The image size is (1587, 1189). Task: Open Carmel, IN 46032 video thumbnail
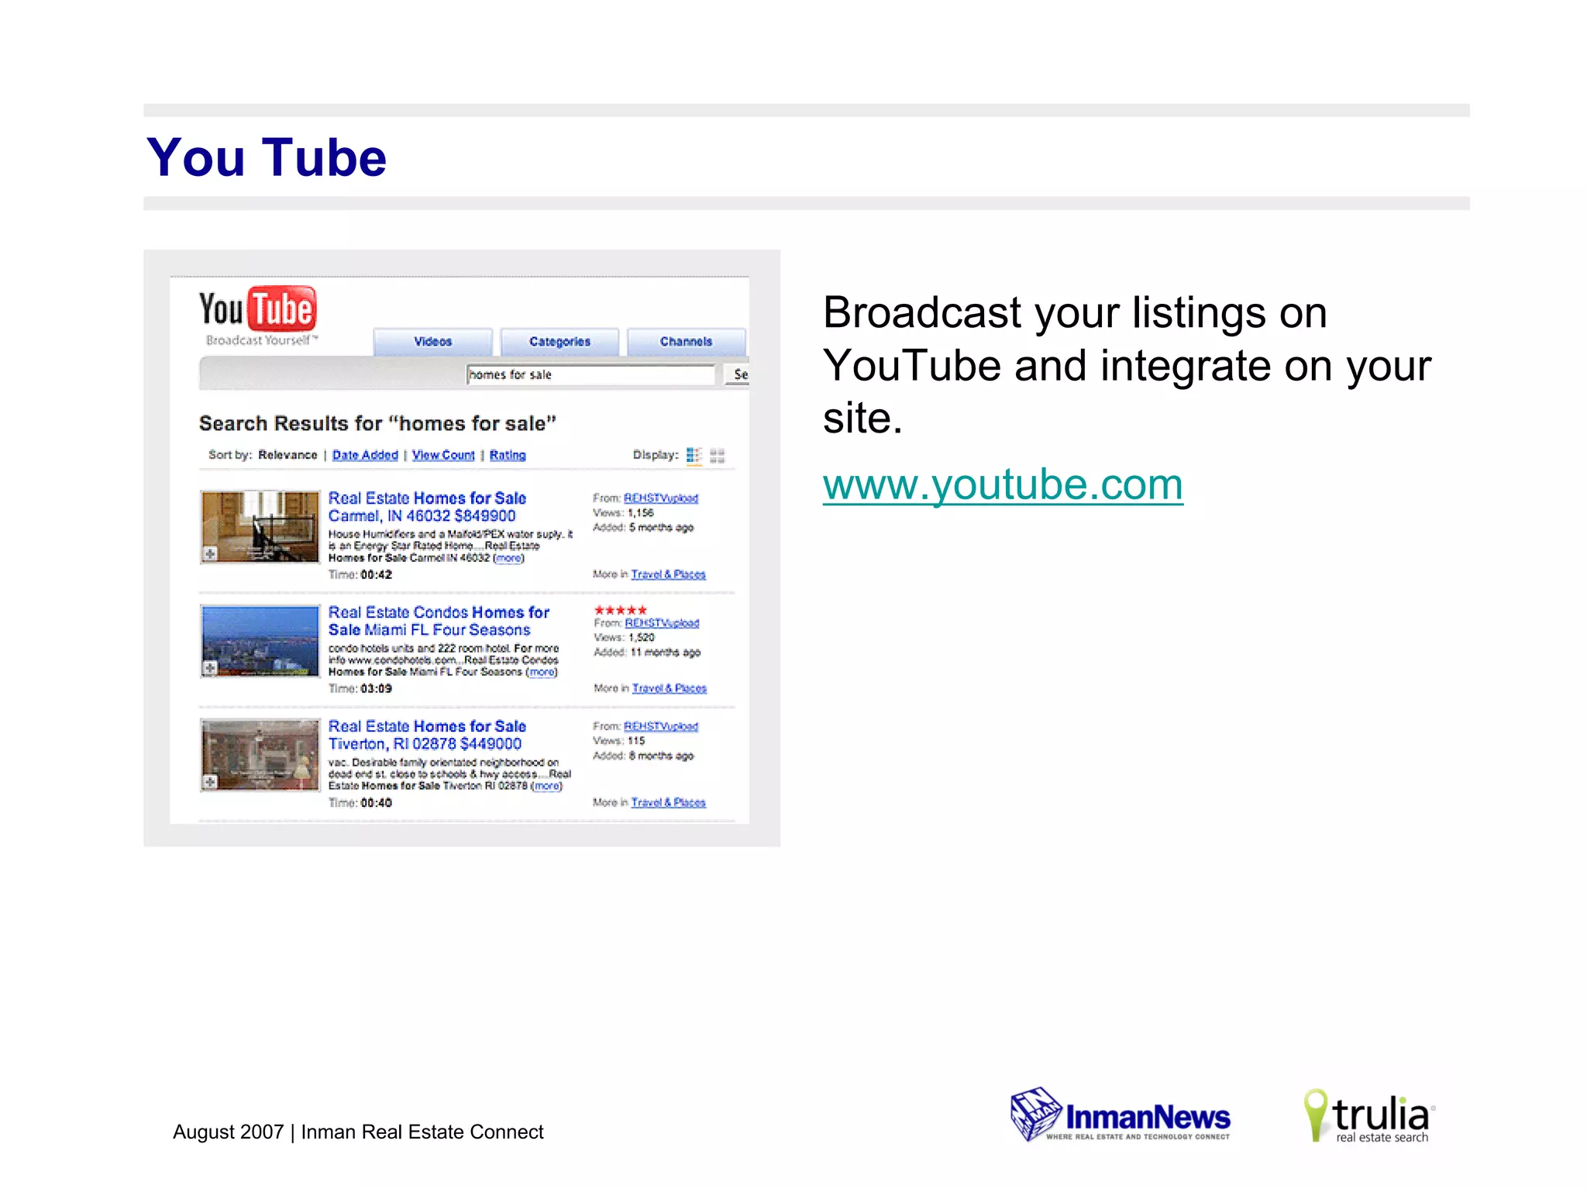click(x=260, y=527)
